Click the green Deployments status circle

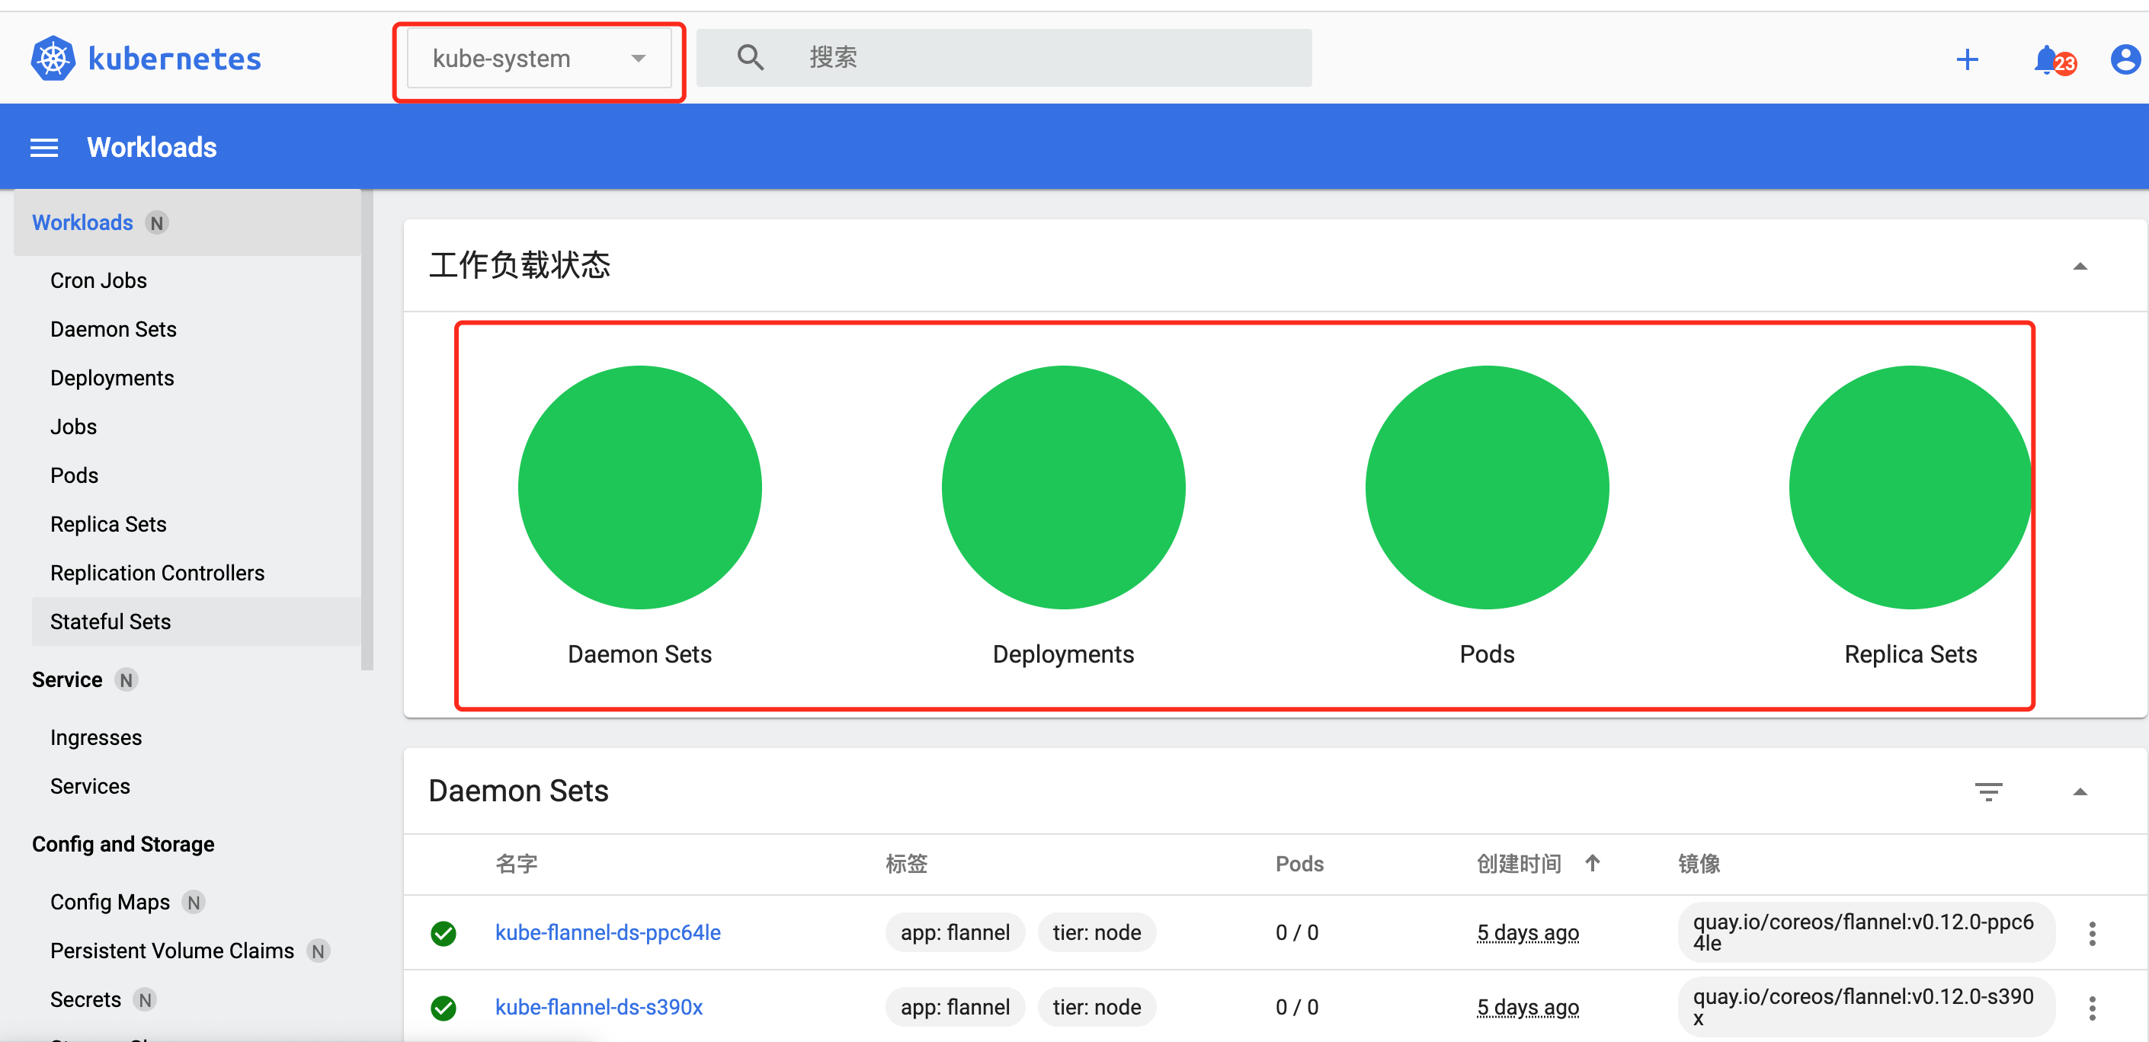[1064, 487]
